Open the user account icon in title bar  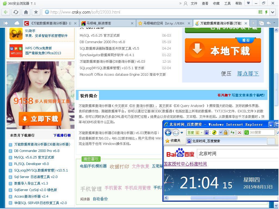pyautogui.click(x=185, y=3)
